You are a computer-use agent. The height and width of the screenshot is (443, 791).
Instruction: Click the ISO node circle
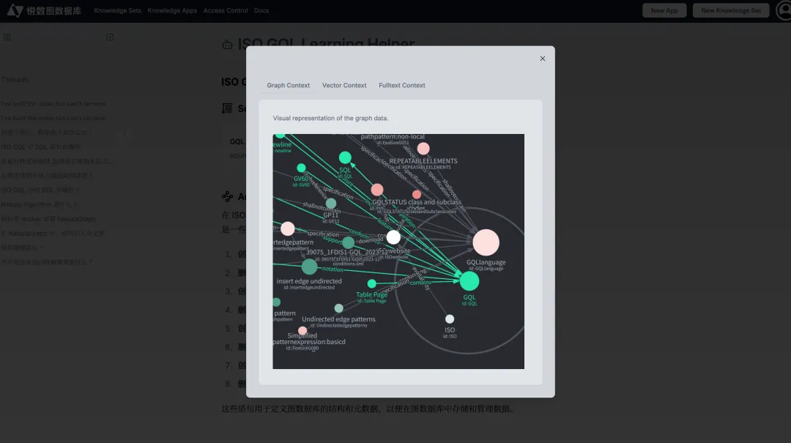click(x=450, y=319)
